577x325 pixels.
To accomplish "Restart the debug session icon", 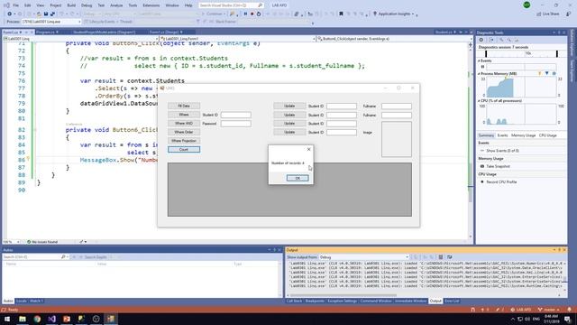I will pyautogui.click(x=259, y=14).
